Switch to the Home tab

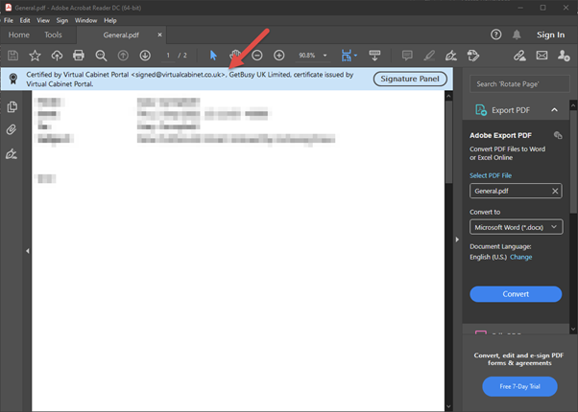19,34
